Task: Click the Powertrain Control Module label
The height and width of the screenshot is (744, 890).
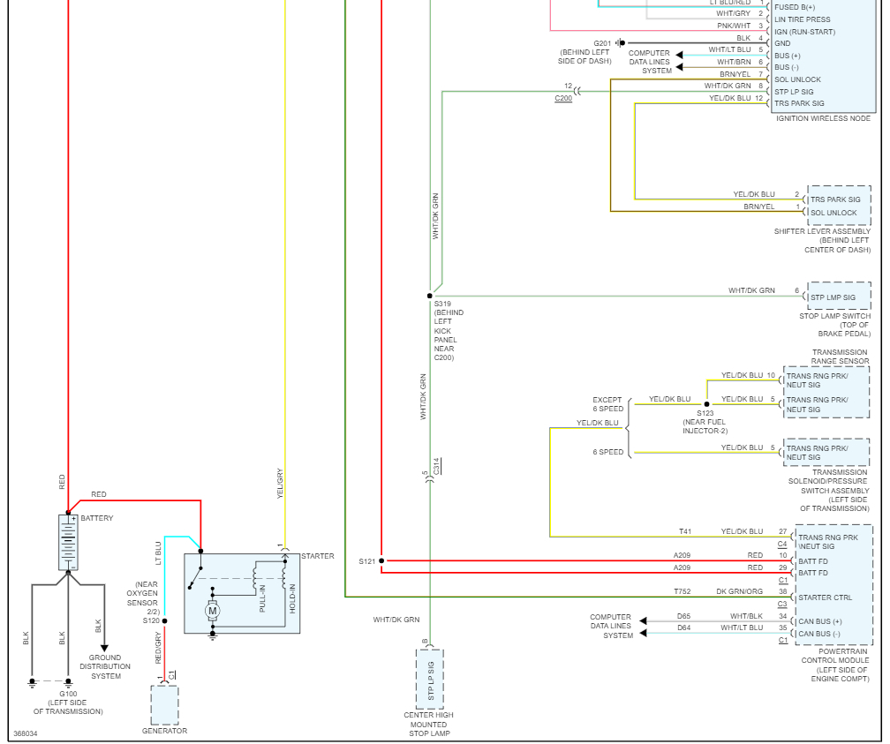Action: pos(834,665)
